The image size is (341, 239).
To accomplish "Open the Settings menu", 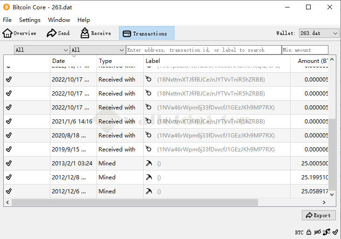I will pyautogui.click(x=30, y=20).
